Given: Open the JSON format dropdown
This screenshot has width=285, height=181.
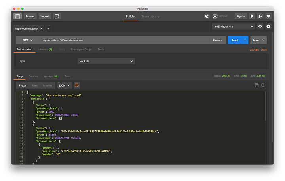Looking at the screenshot, I should tap(65, 85).
